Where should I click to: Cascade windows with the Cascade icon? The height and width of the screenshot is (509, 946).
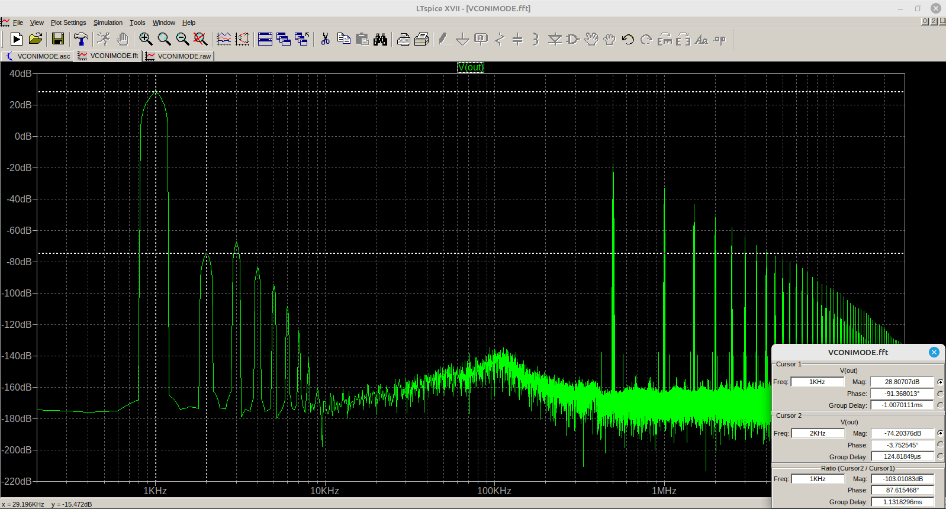click(x=284, y=39)
